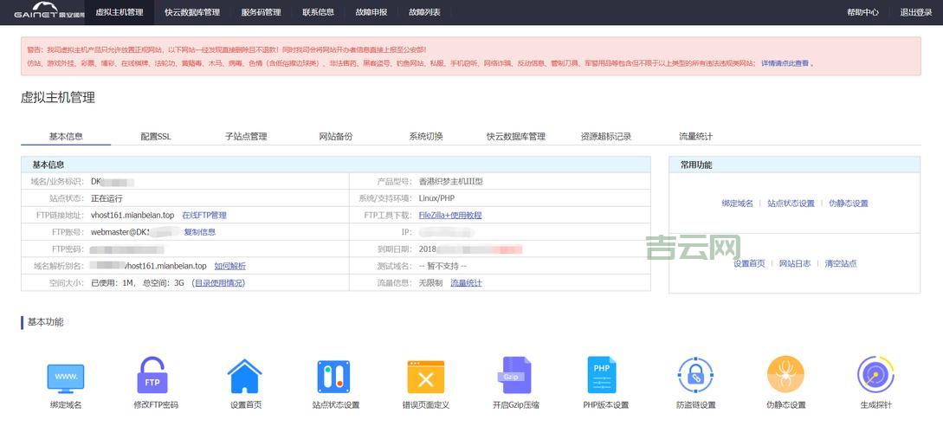Open 站点状态设置 switch icon in 基本功能
Viewport: 943px width, 433px height.
point(333,377)
